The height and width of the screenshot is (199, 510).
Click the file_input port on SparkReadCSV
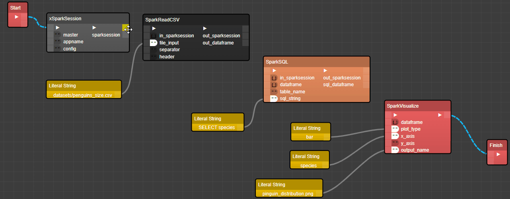coord(154,43)
